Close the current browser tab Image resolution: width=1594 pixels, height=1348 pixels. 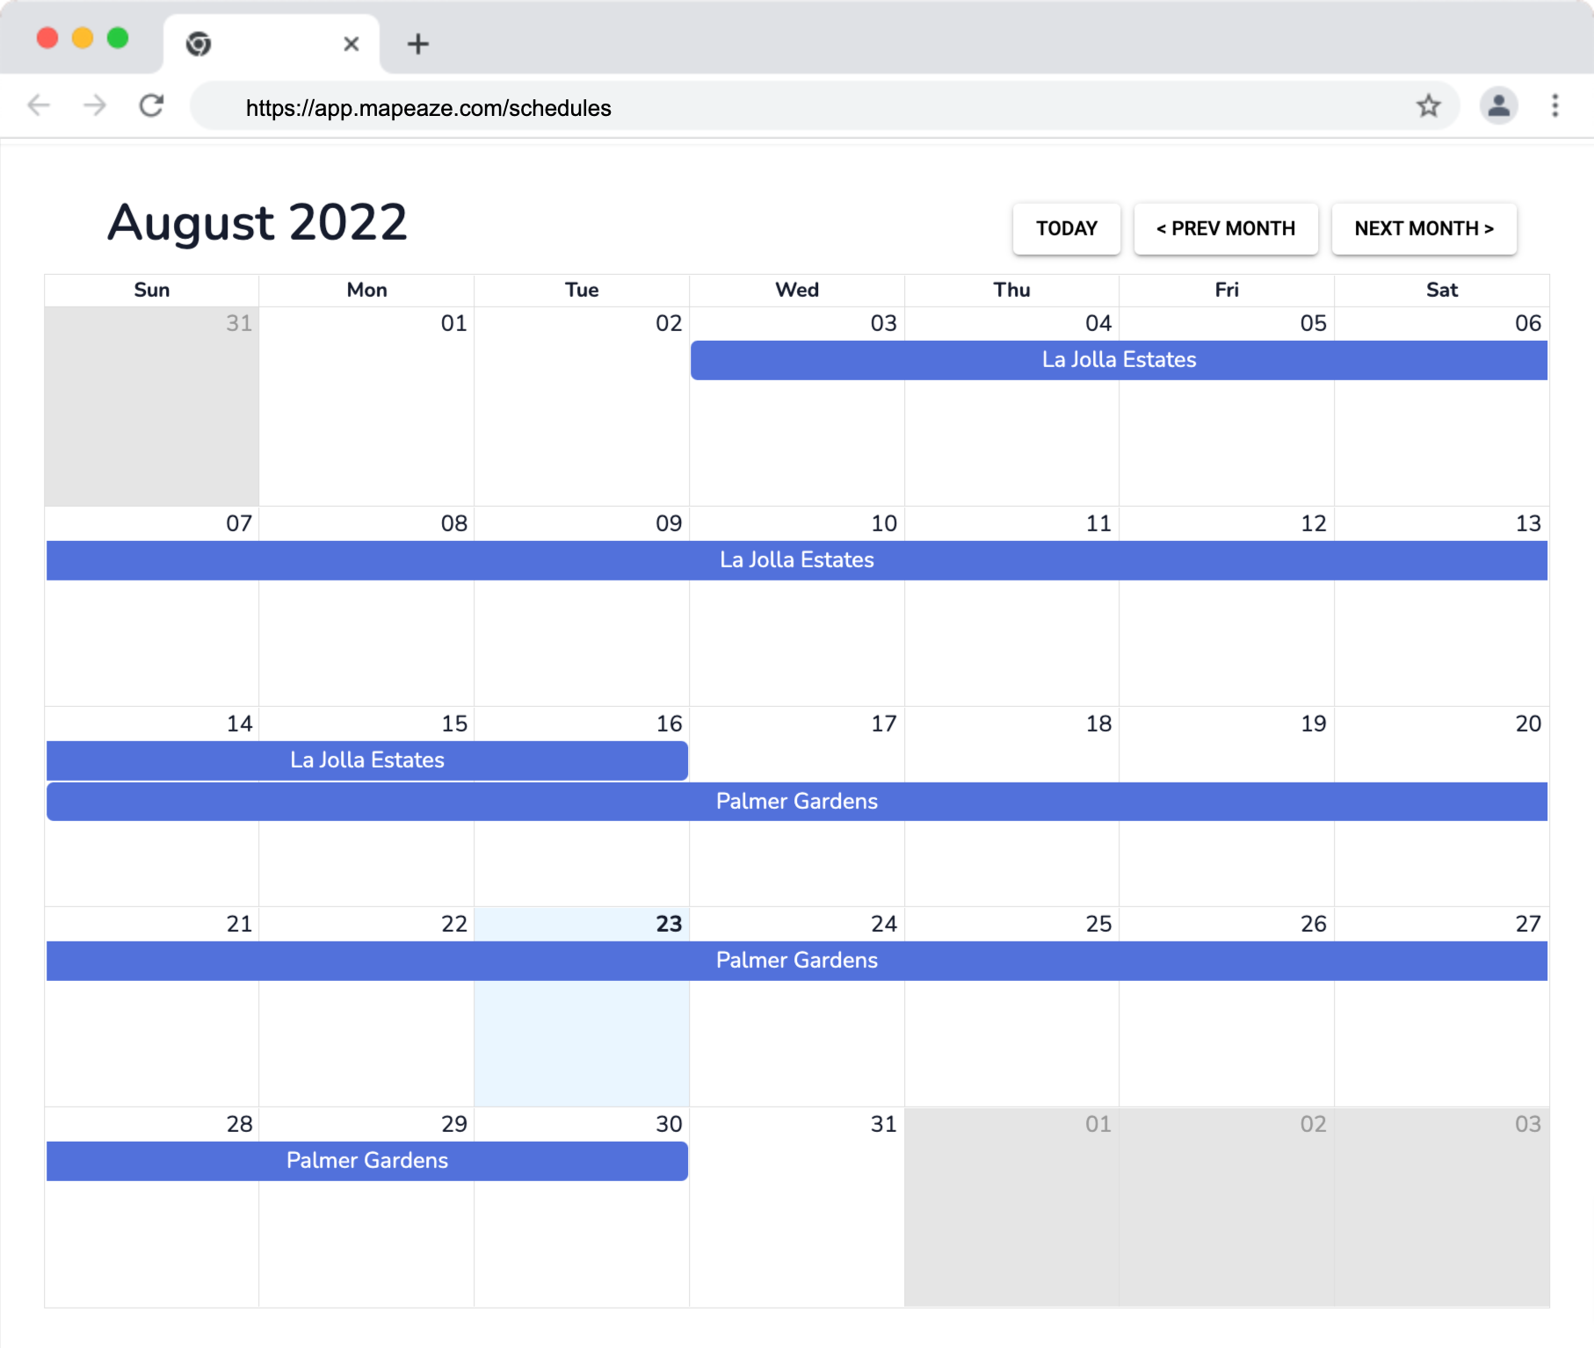[x=351, y=44]
